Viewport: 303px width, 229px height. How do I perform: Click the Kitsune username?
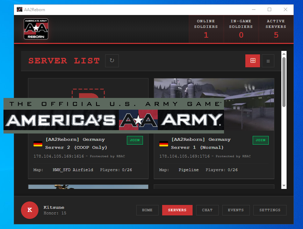point(54,207)
